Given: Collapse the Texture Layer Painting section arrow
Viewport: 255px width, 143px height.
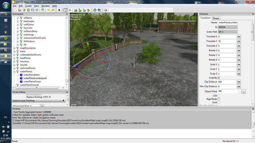Looking at the screenshot, I should point(63,101).
